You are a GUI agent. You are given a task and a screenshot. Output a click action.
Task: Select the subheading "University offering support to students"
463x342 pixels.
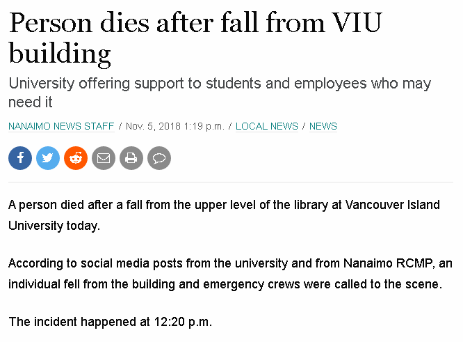134,84
